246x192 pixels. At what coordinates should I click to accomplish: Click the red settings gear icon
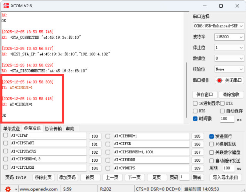click(x=8, y=189)
